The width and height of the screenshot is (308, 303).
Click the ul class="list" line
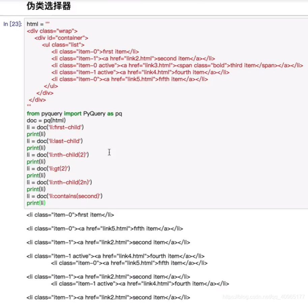pyautogui.click(x=63, y=45)
